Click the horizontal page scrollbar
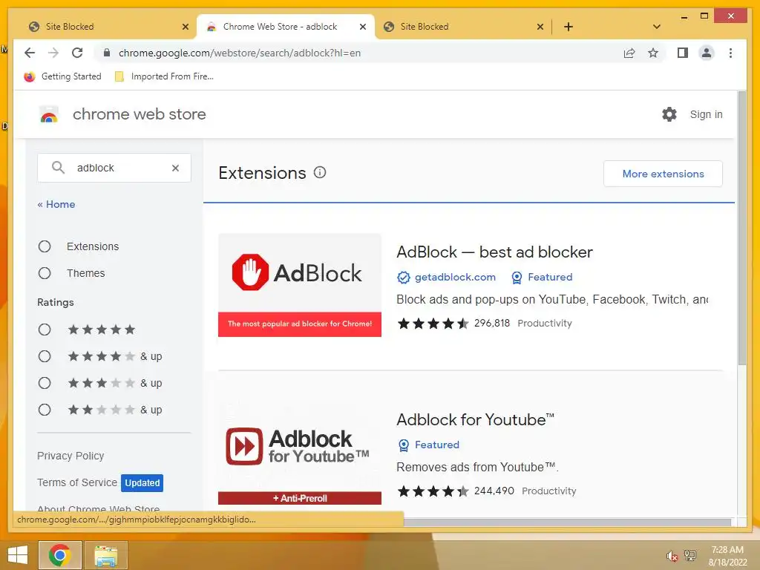This screenshot has width=760, height=570. [x=567, y=522]
